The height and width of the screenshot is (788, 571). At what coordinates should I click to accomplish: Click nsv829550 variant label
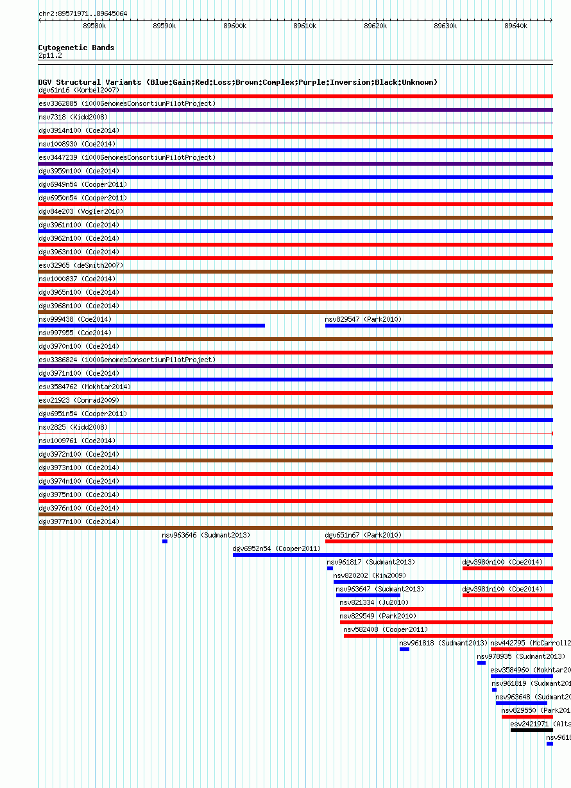(536, 711)
